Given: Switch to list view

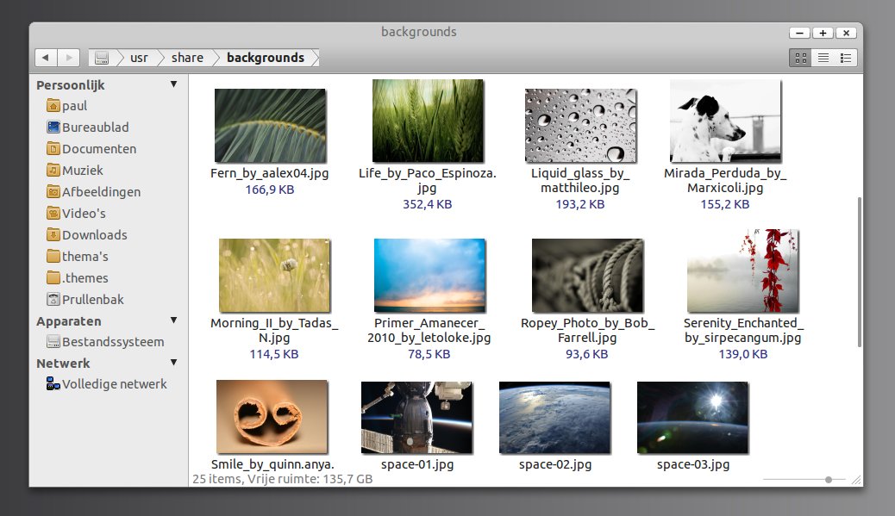Looking at the screenshot, I should [x=823, y=58].
